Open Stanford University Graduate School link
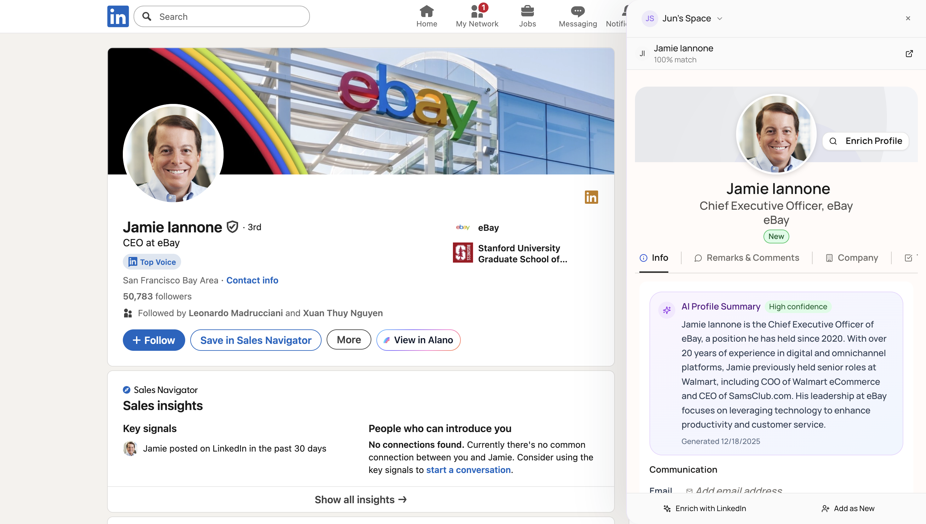 tap(523, 254)
